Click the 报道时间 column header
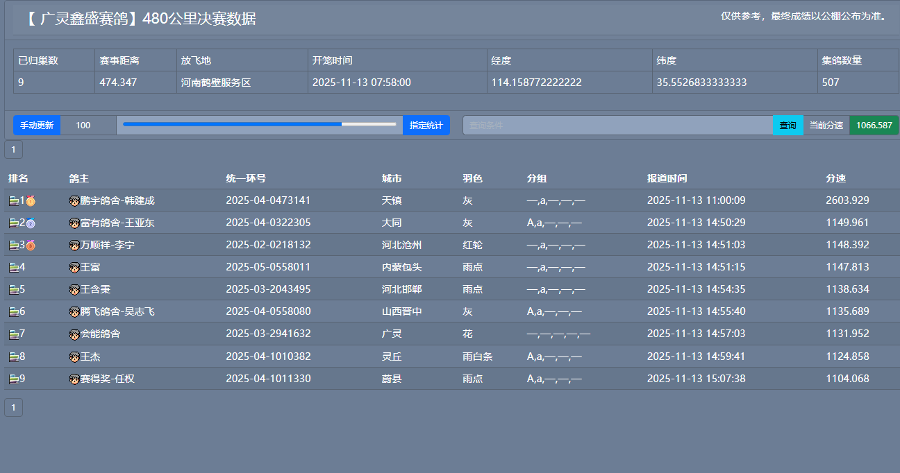Screen dimensions: 900x473 (x=667, y=179)
